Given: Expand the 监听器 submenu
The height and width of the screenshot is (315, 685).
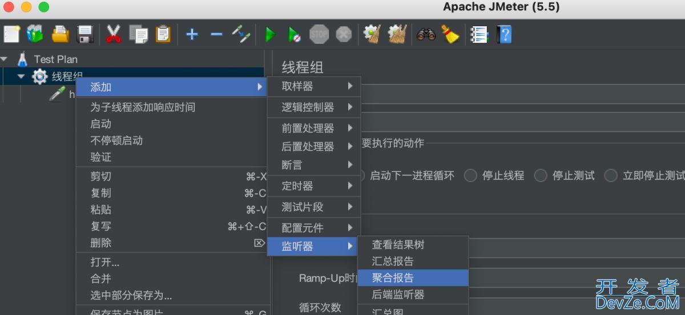Looking at the screenshot, I should (x=314, y=246).
